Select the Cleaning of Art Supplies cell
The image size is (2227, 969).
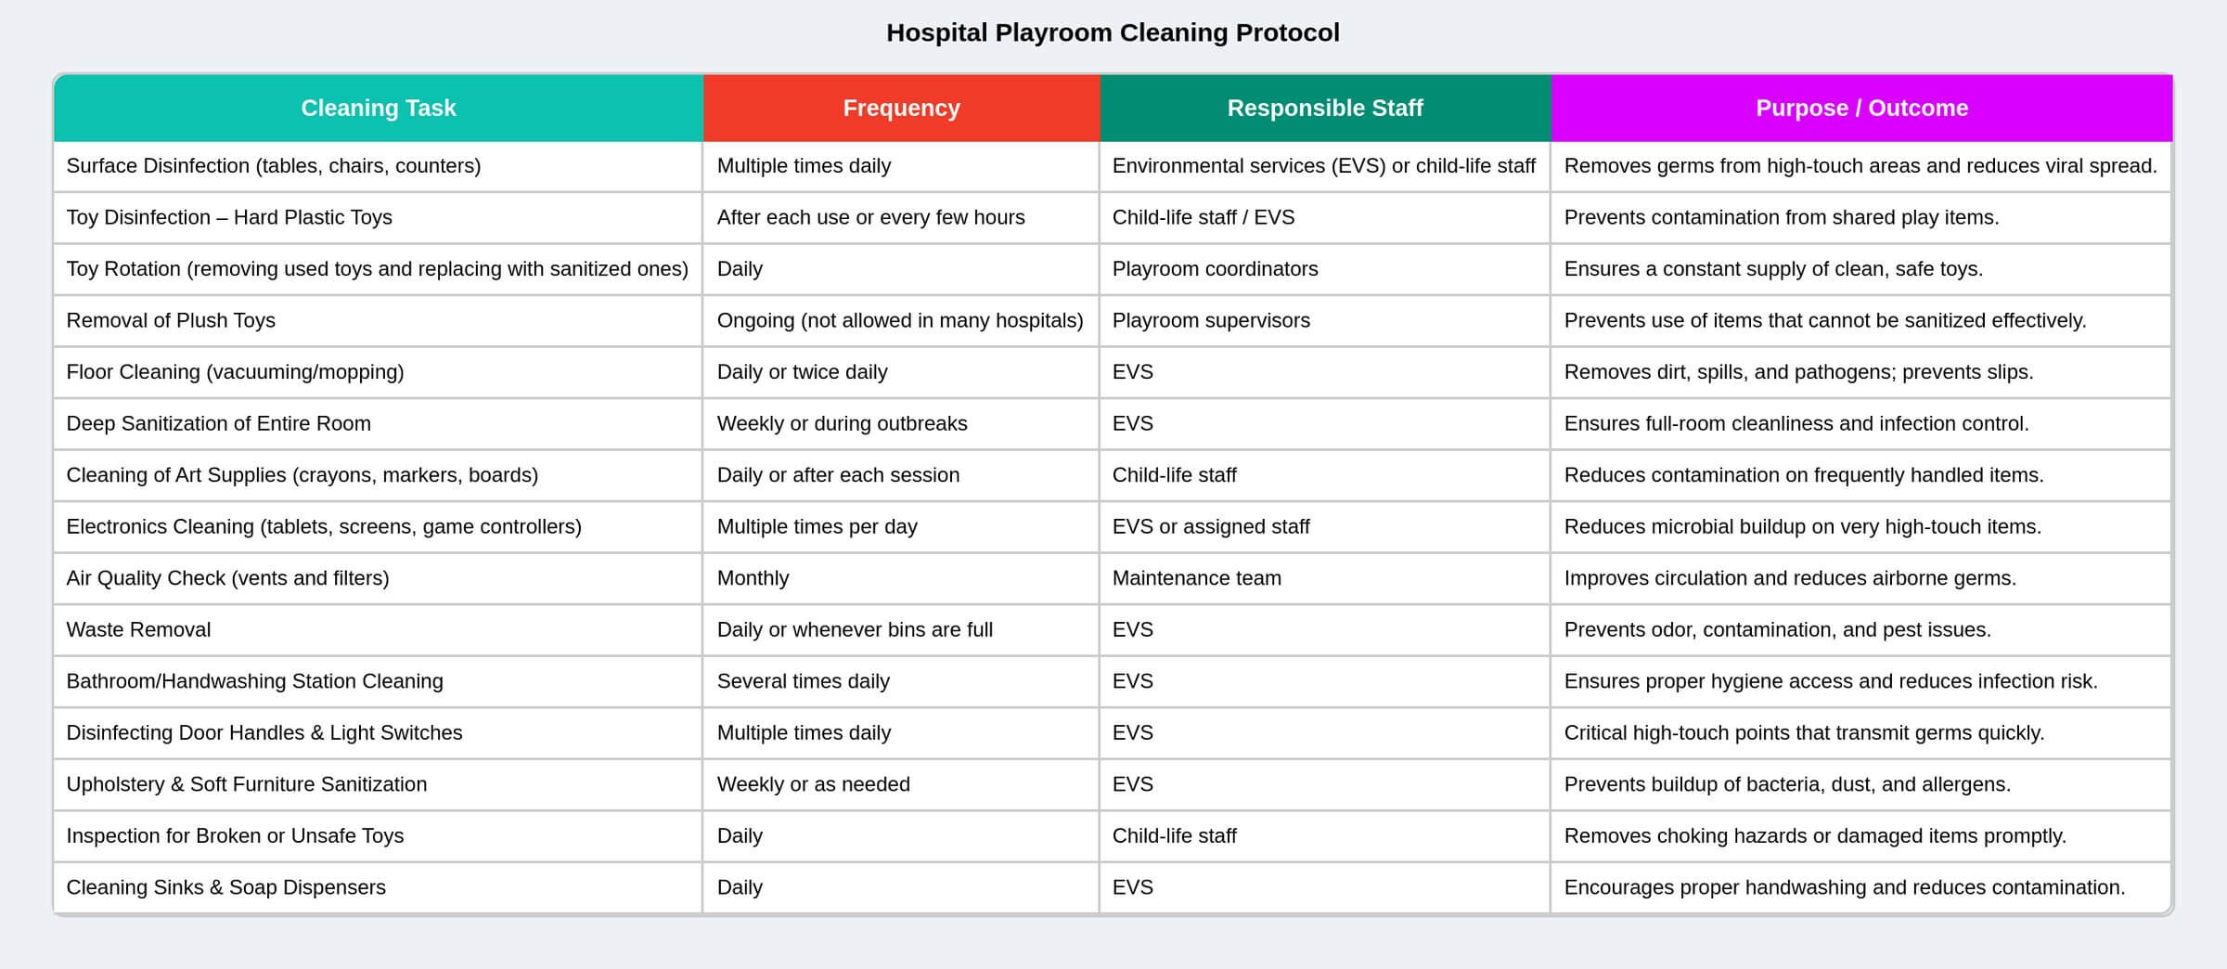point(302,475)
